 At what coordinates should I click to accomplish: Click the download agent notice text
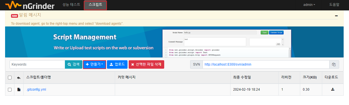67,24
